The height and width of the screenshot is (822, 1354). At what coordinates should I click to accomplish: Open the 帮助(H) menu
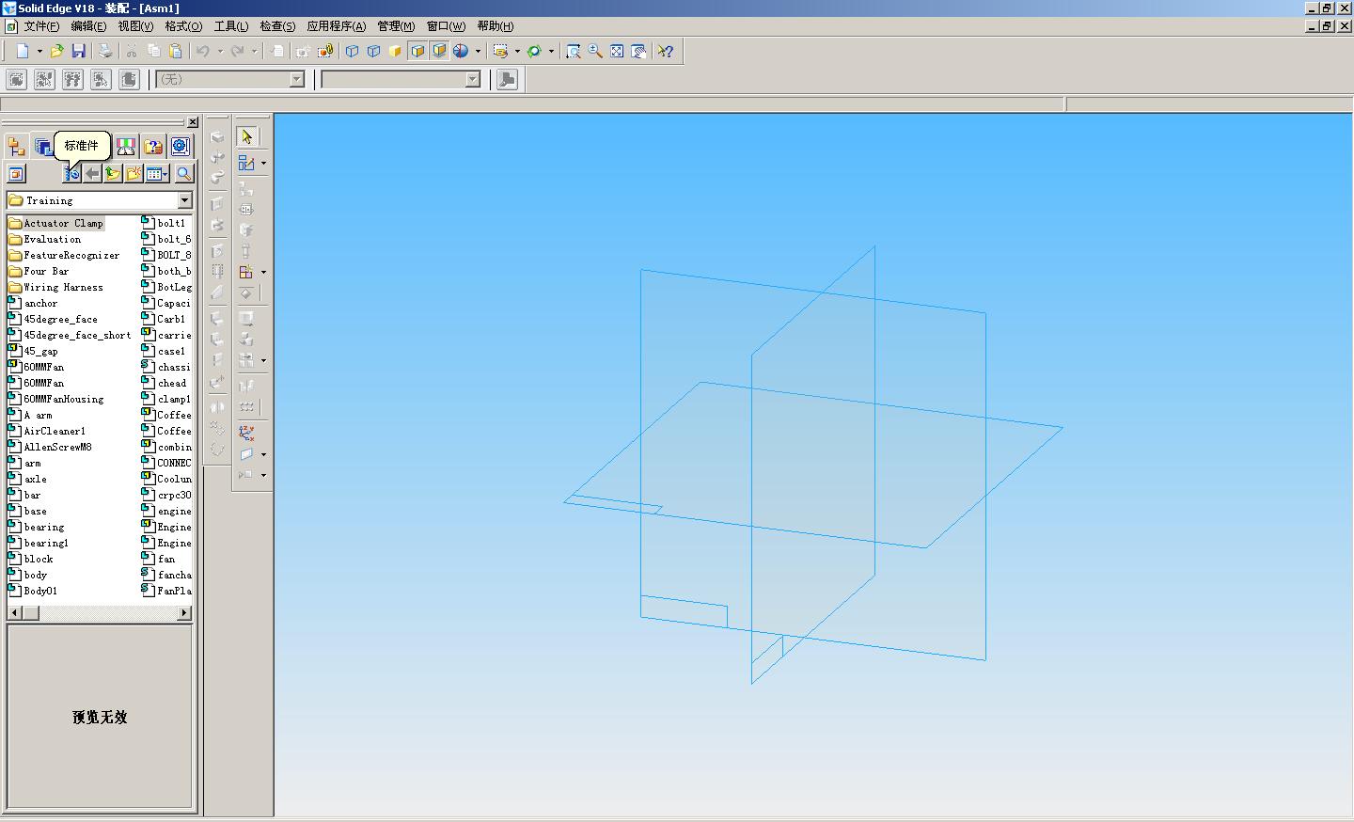[496, 26]
